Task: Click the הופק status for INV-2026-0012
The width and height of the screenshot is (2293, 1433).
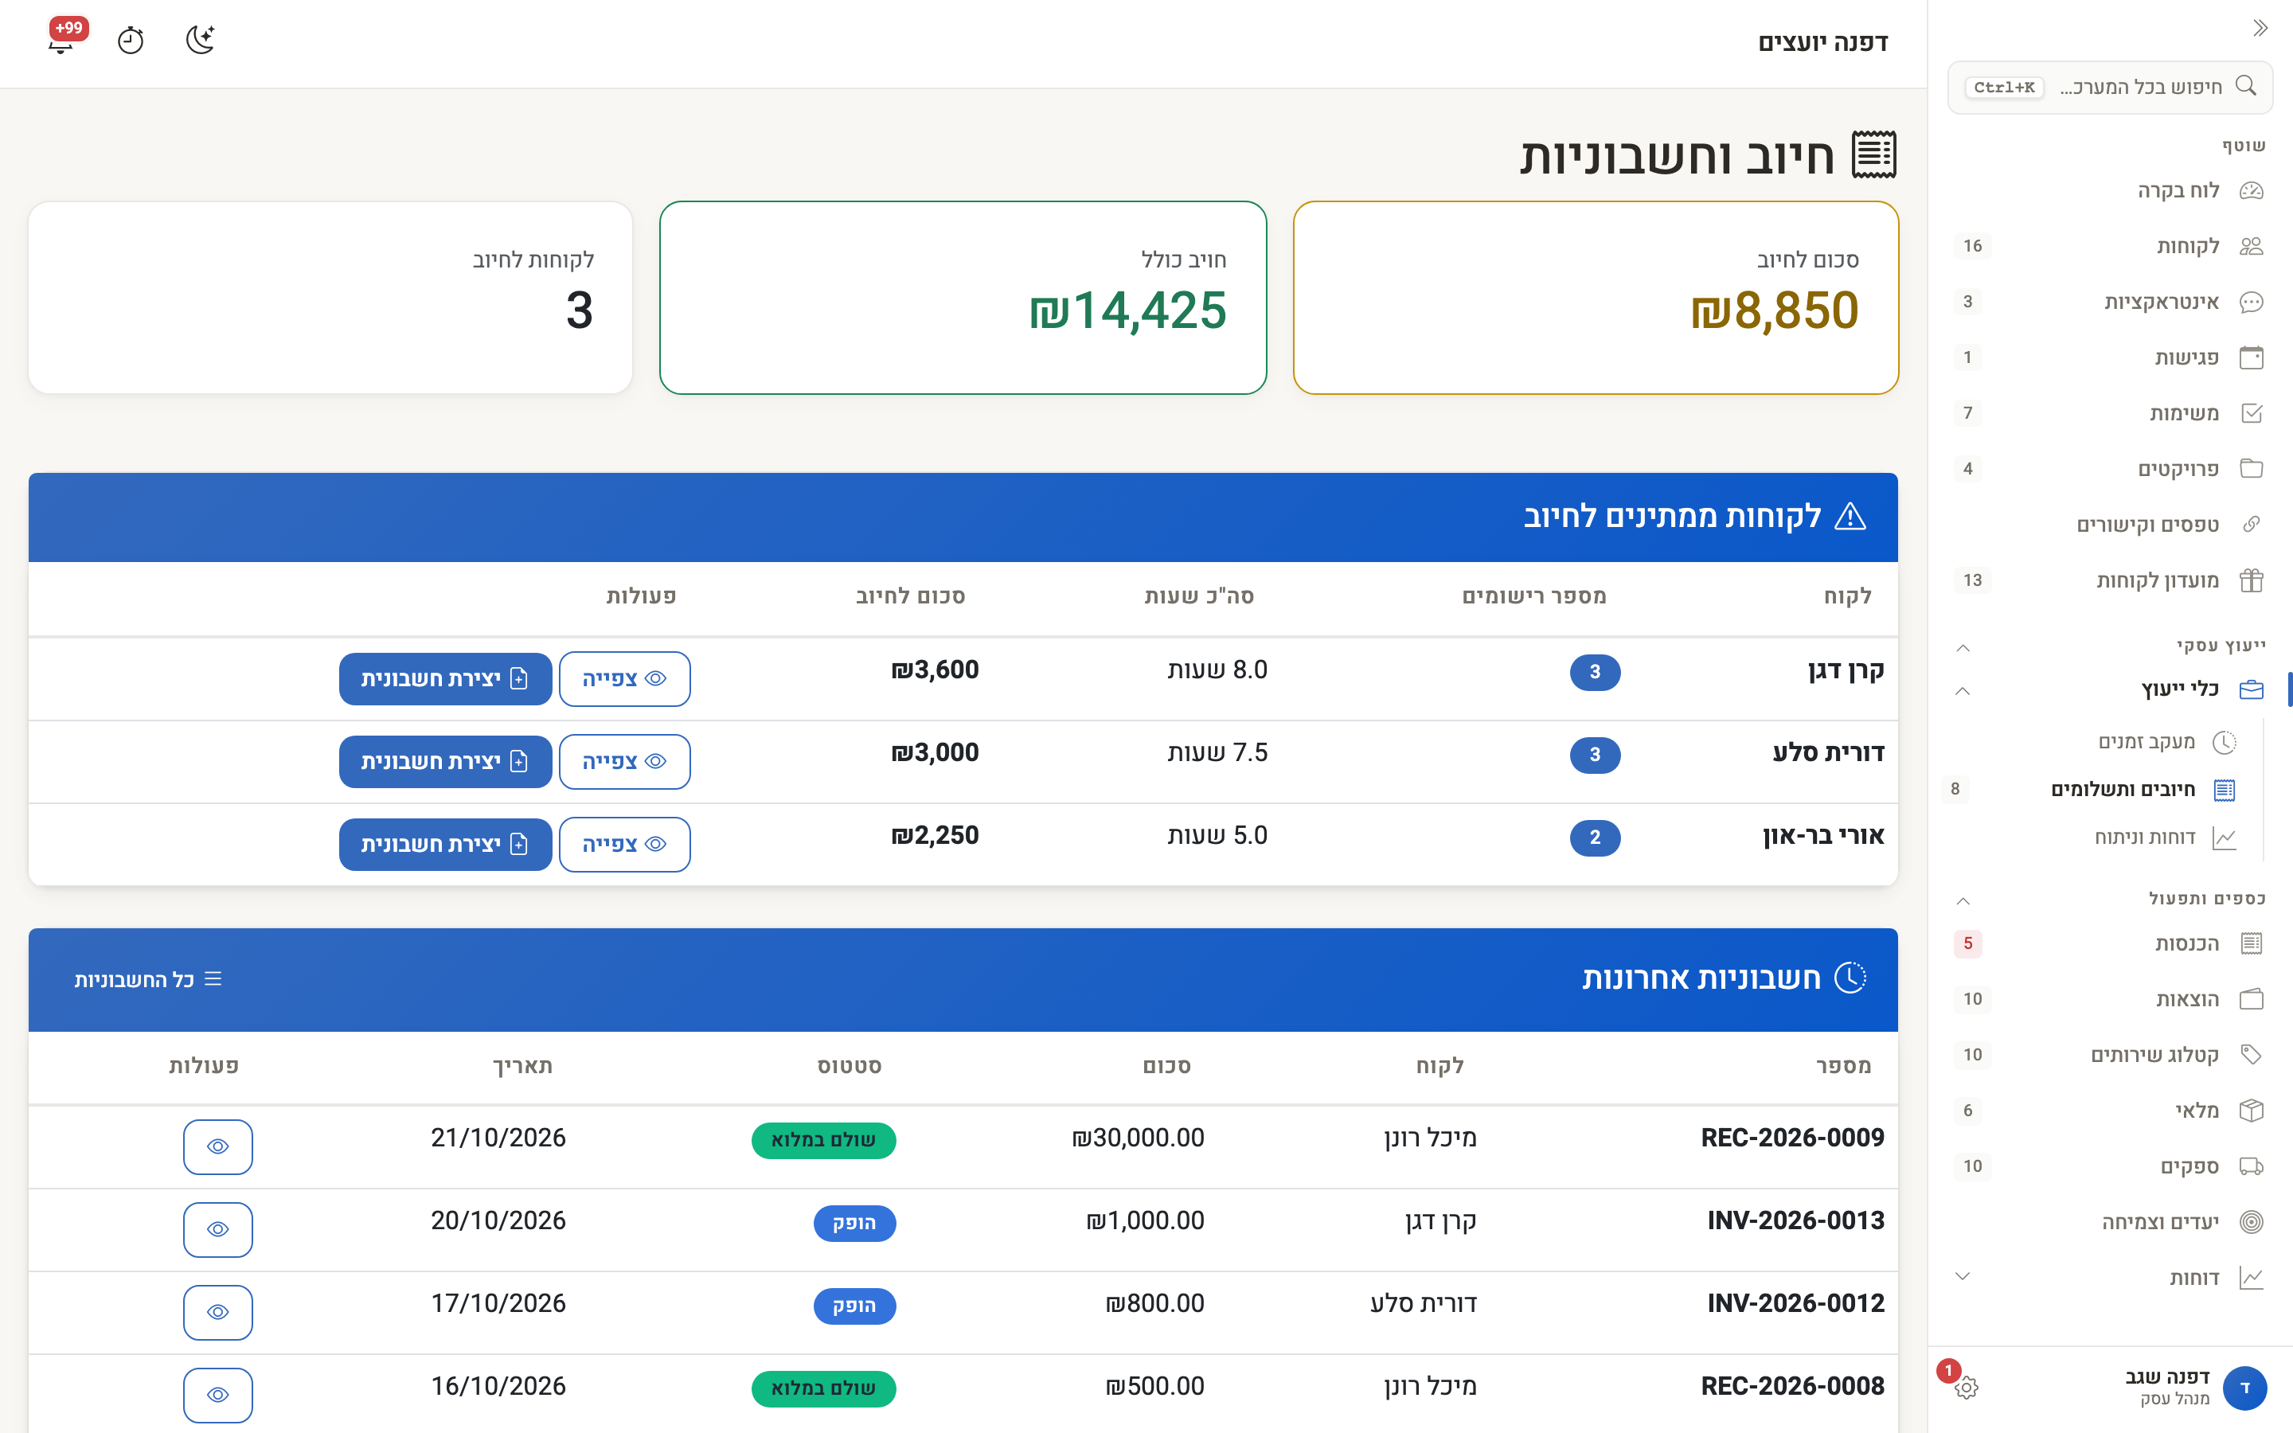Action: tap(854, 1306)
